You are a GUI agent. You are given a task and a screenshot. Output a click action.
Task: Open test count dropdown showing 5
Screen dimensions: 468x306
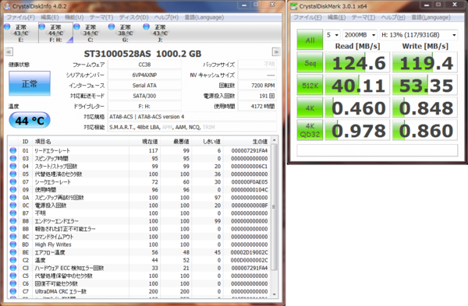332,35
